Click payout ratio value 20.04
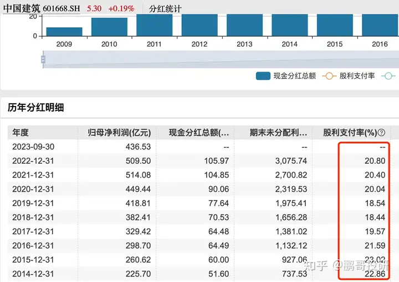This screenshot has width=399, height=282. click(375, 189)
